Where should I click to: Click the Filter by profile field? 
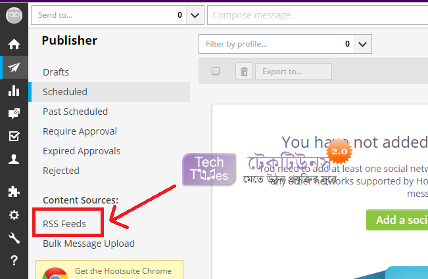277,44
